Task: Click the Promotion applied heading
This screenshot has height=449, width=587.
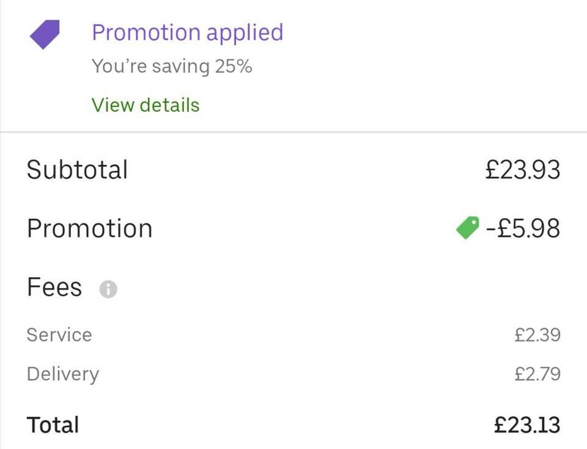Action: (187, 32)
